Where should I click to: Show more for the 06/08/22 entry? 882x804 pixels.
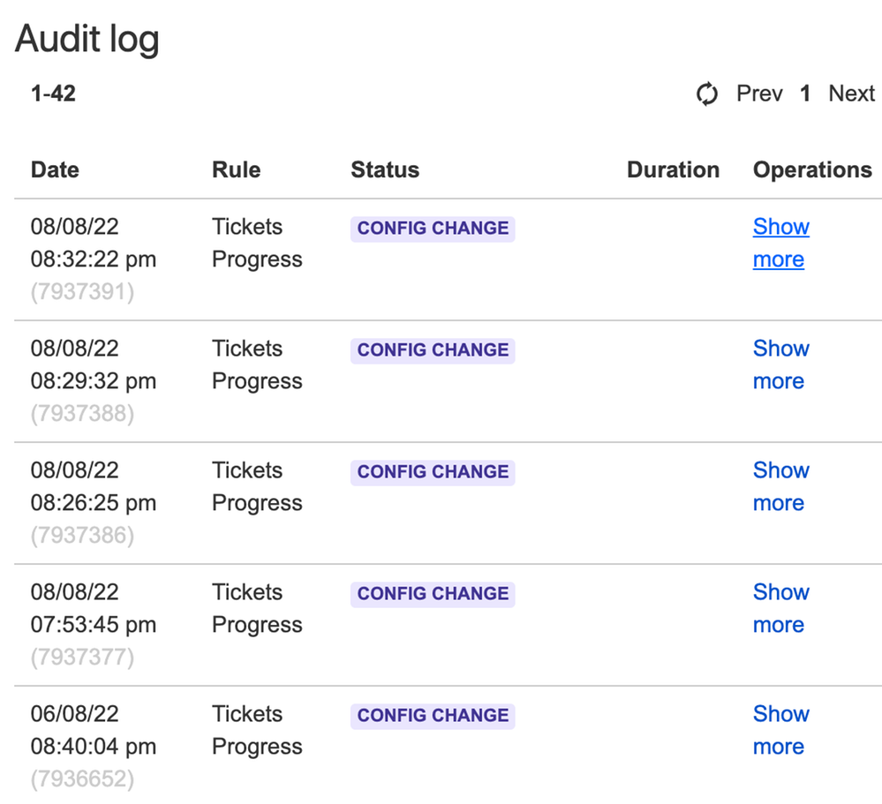point(780,730)
